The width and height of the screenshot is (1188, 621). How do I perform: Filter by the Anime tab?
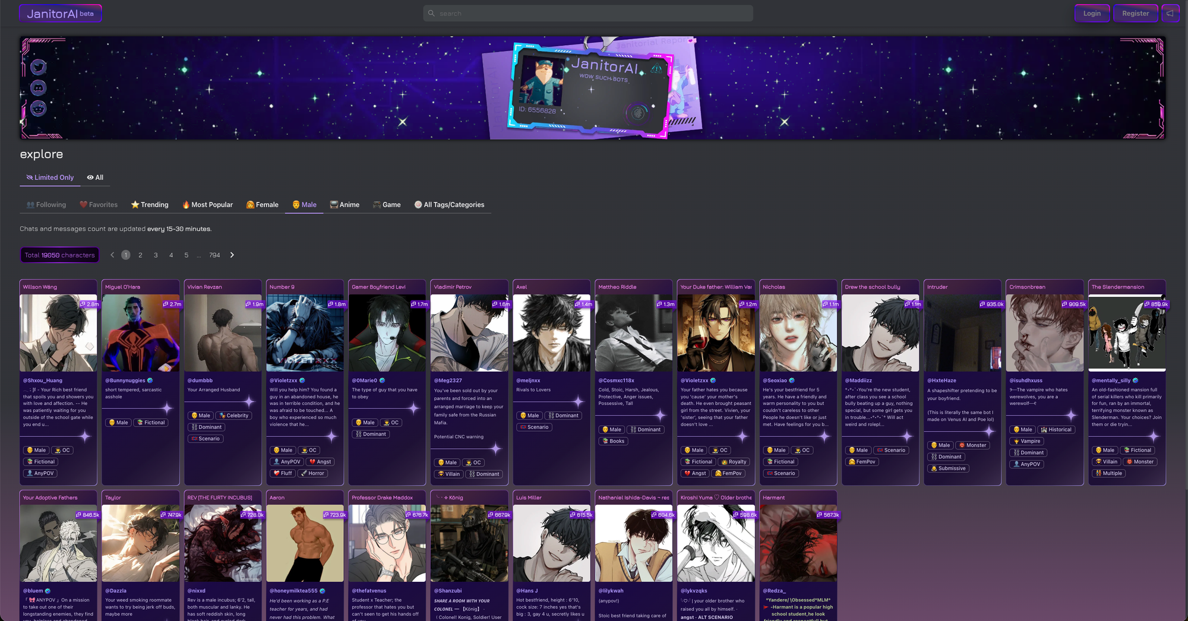point(345,205)
